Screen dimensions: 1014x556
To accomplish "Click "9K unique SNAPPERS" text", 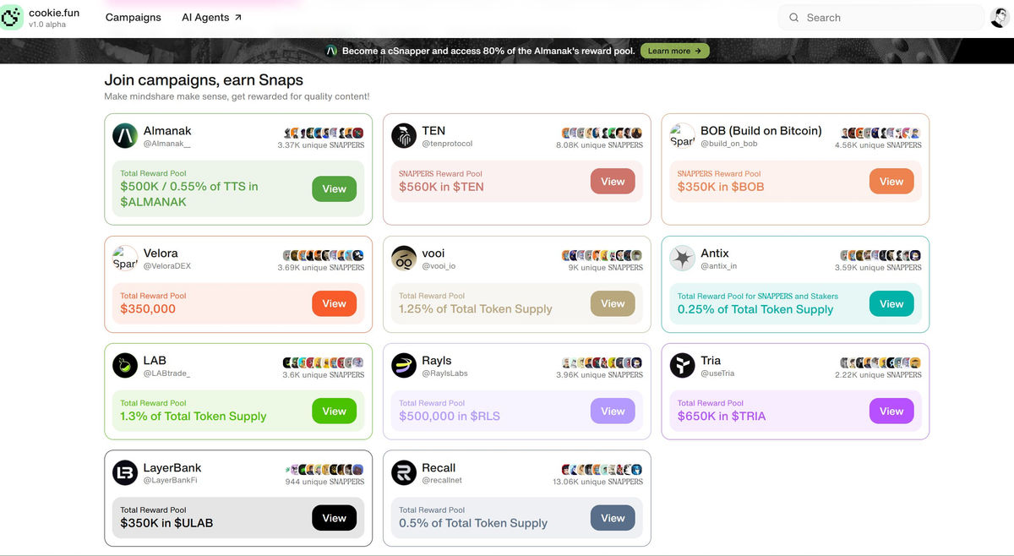I will click(606, 267).
